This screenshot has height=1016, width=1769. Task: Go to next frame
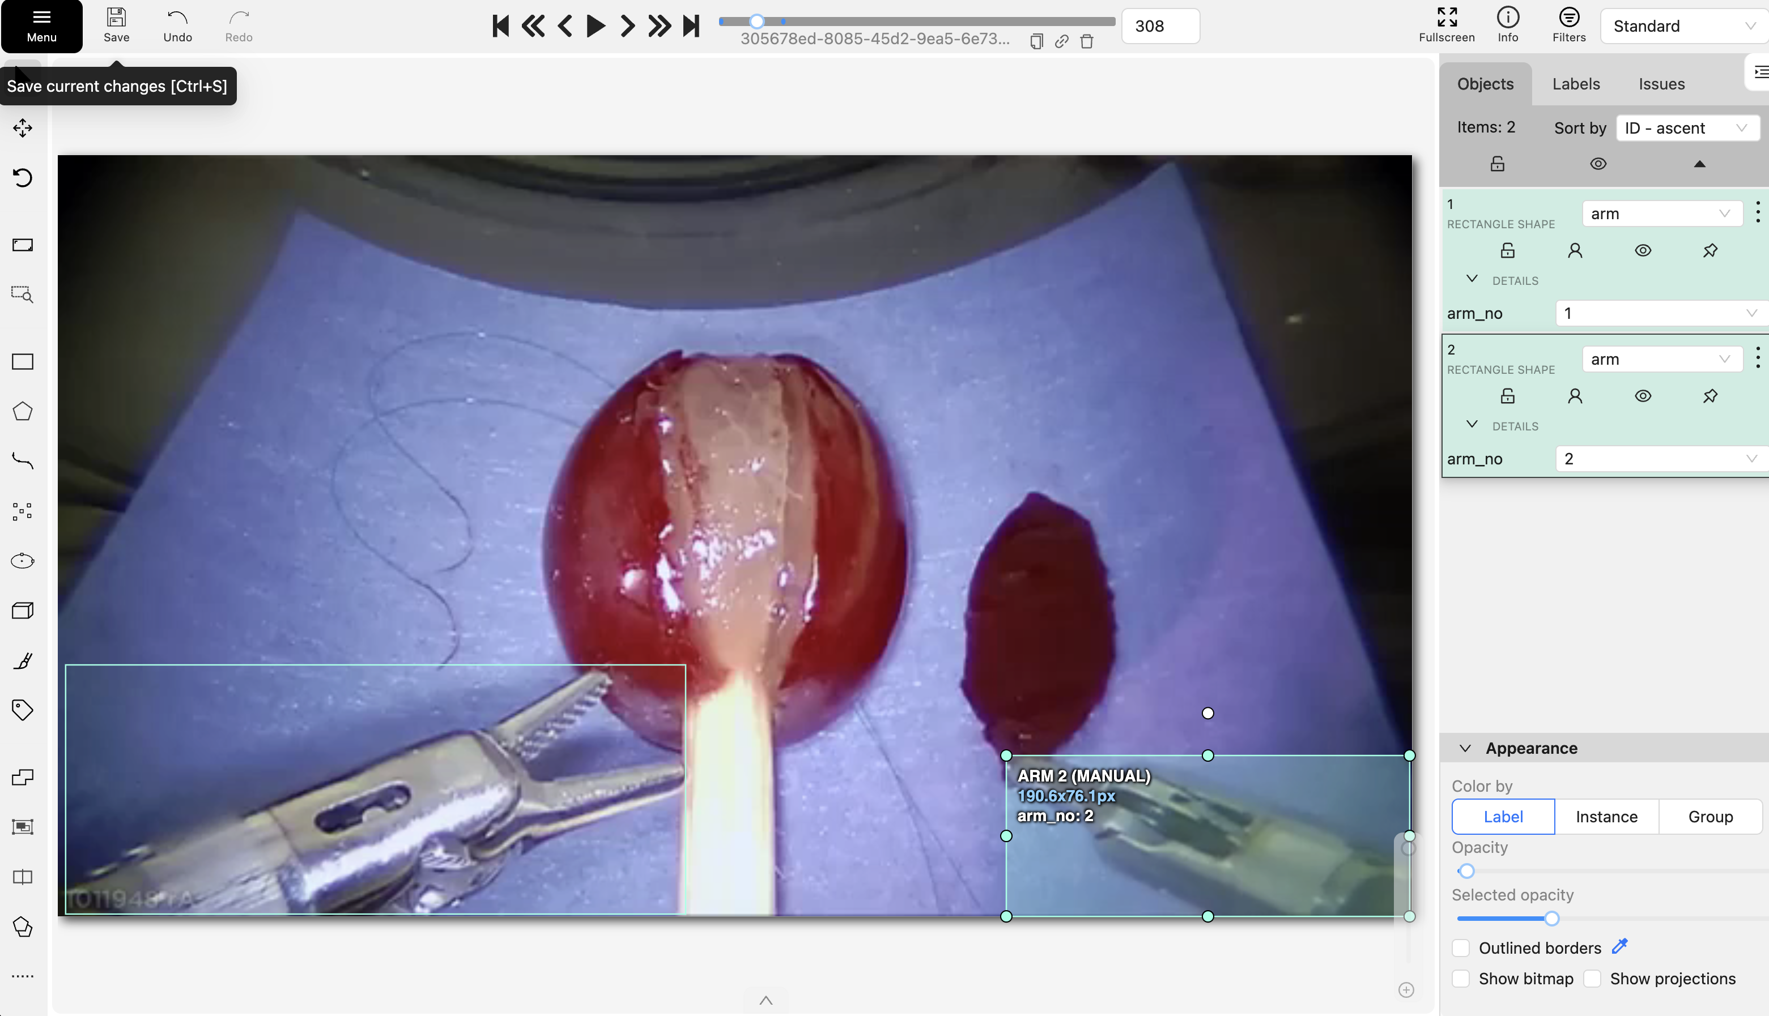tap(628, 26)
